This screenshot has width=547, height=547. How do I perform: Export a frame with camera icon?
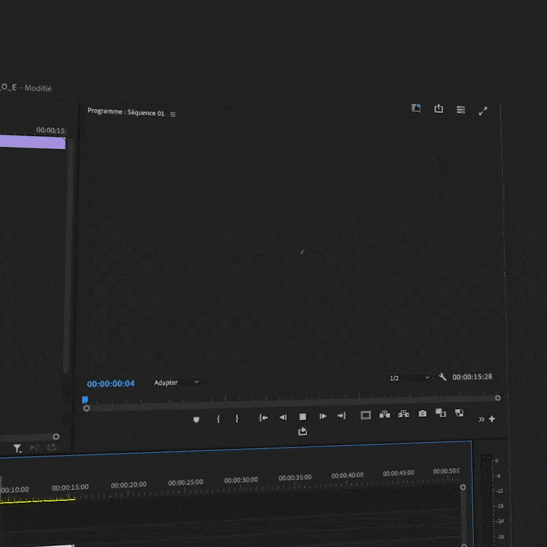(x=422, y=414)
